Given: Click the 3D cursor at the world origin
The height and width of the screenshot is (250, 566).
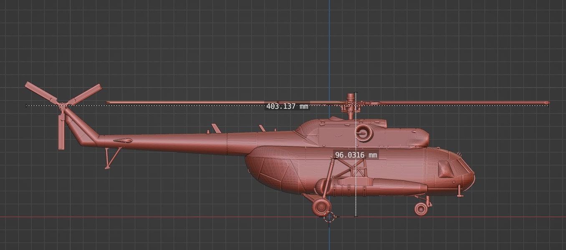Looking at the screenshot, I should [x=329, y=217].
